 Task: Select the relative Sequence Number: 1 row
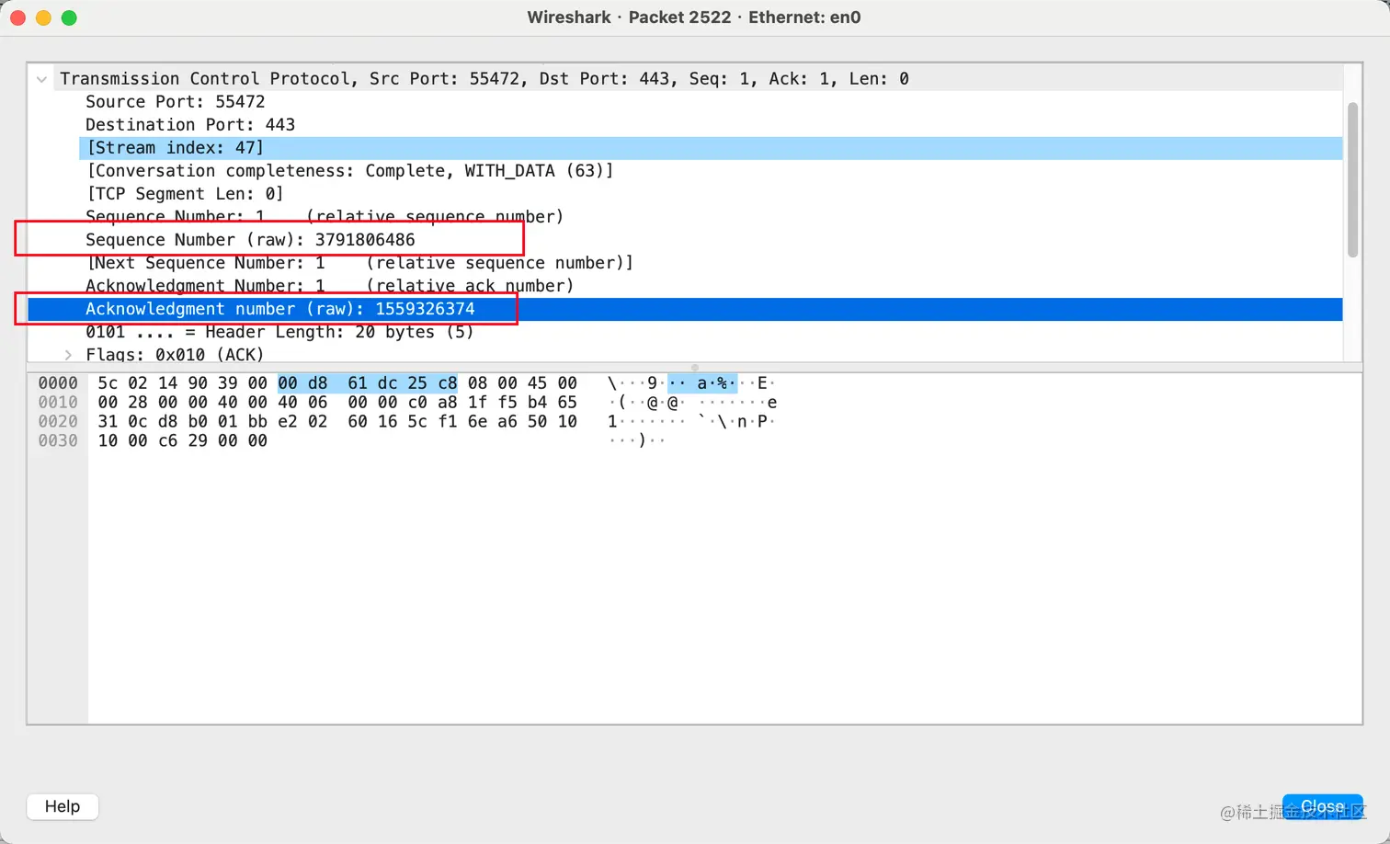point(711,217)
